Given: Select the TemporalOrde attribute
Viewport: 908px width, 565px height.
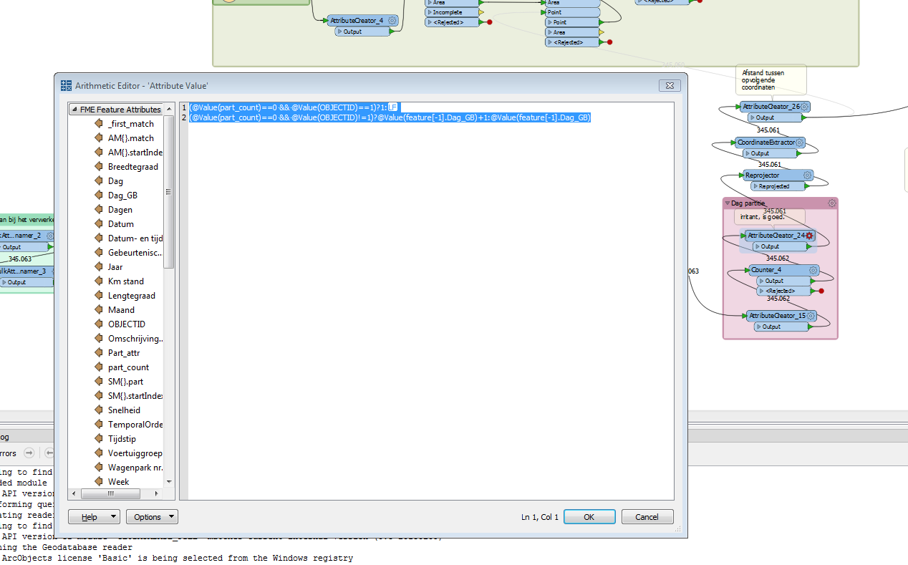Looking at the screenshot, I should click(x=135, y=425).
